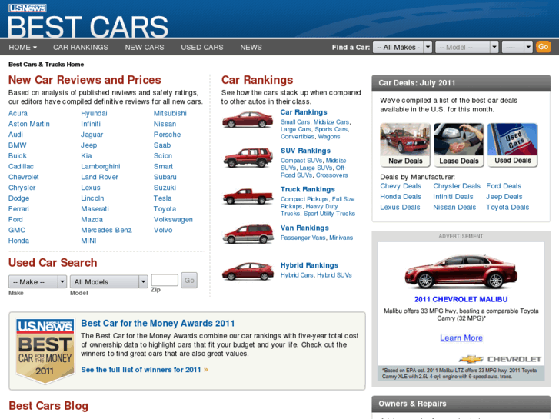
Task: Click the Car Rankings heading link
Action: (x=304, y=112)
